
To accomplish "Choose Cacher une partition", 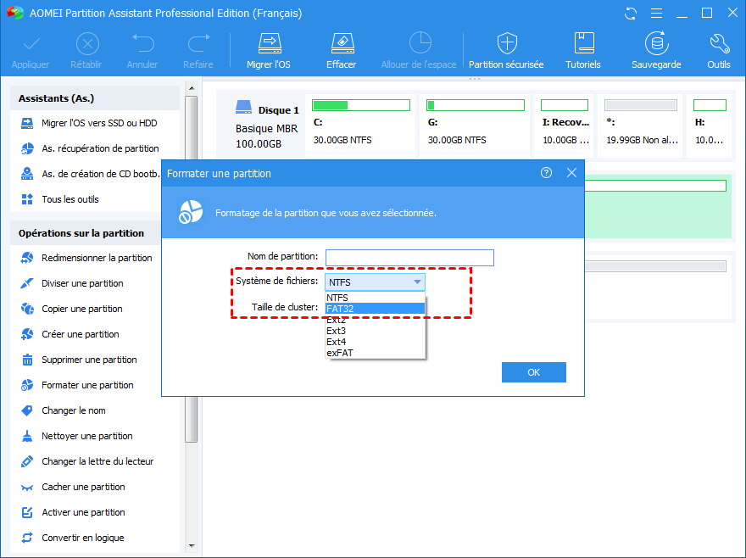I will pos(73,487).
